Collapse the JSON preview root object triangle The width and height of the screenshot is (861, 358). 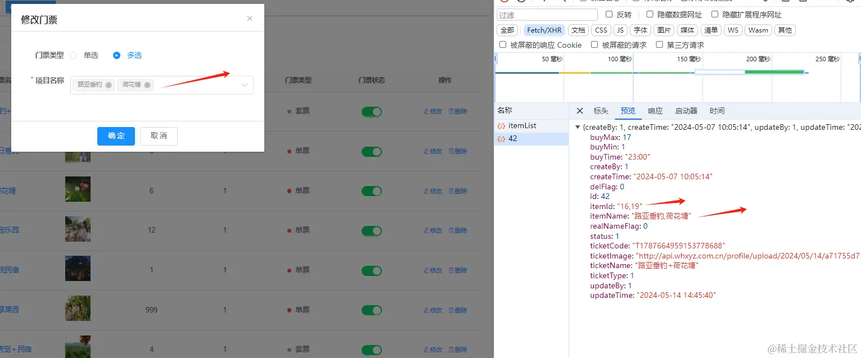tap(578, 127)
